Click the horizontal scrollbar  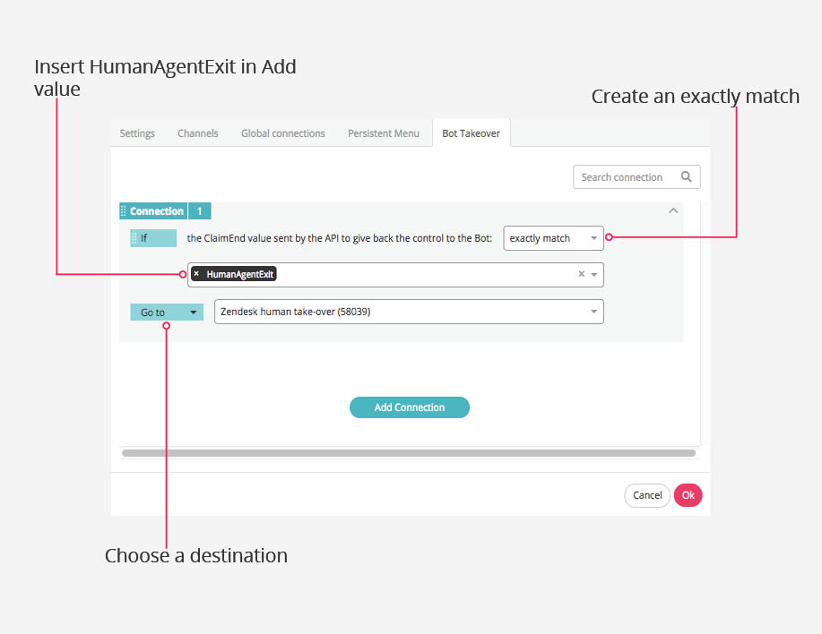click(x=409, y=453)
